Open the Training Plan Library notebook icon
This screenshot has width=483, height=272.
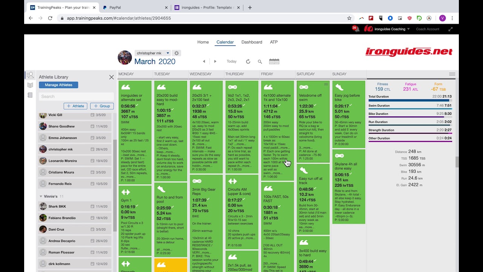pyautogui.click(x=30, y=95)
